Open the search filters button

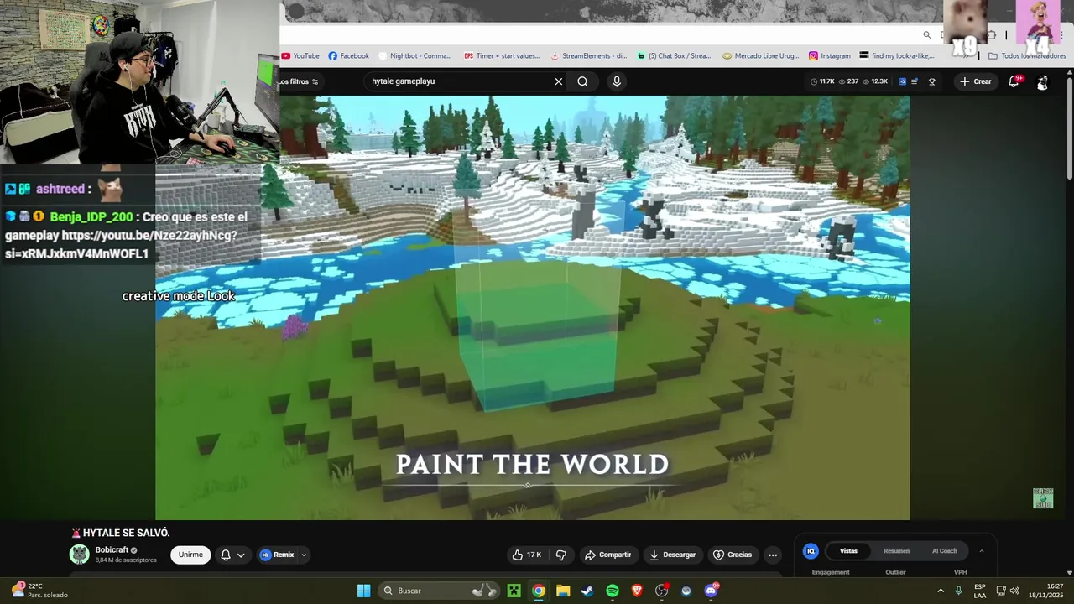point(300,81)
